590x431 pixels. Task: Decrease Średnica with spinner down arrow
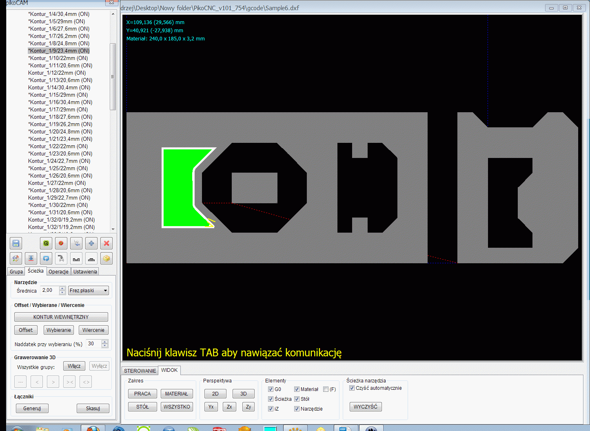[62, 293]
